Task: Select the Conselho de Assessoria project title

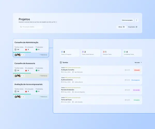Action: [25, 63]
